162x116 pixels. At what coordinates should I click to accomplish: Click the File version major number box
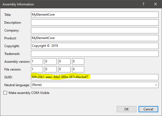37,69
